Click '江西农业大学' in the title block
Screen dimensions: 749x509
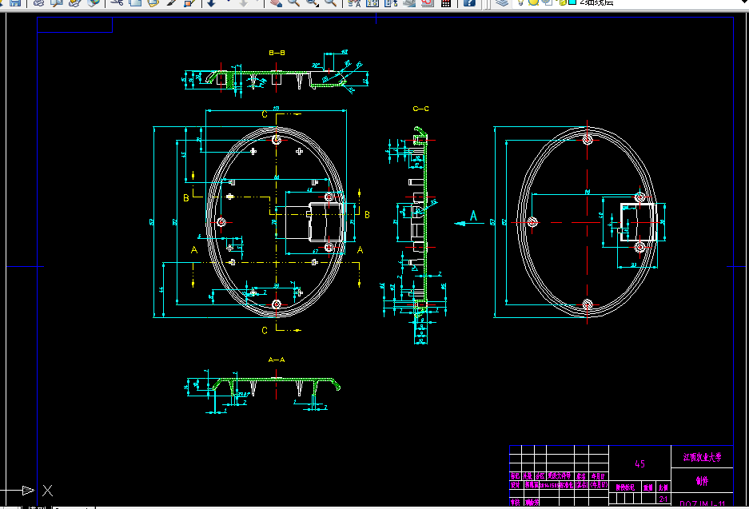(x=702, y=457)
